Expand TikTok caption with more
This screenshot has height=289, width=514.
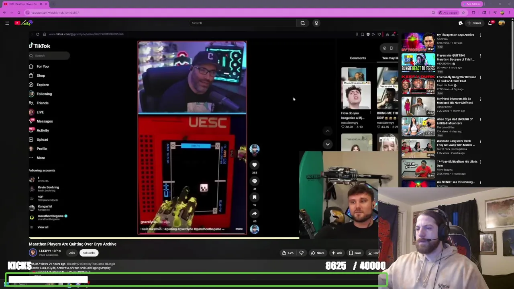[239, 229]
